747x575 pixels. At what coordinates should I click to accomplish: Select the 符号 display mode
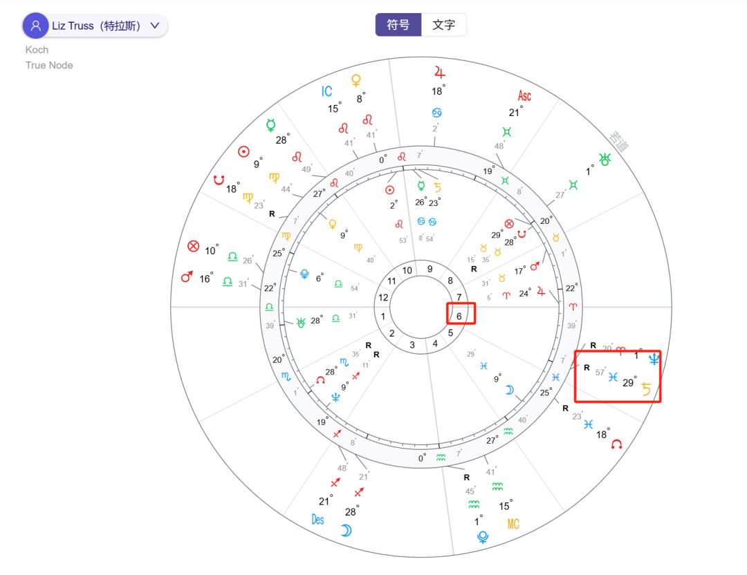coord(398,23)
